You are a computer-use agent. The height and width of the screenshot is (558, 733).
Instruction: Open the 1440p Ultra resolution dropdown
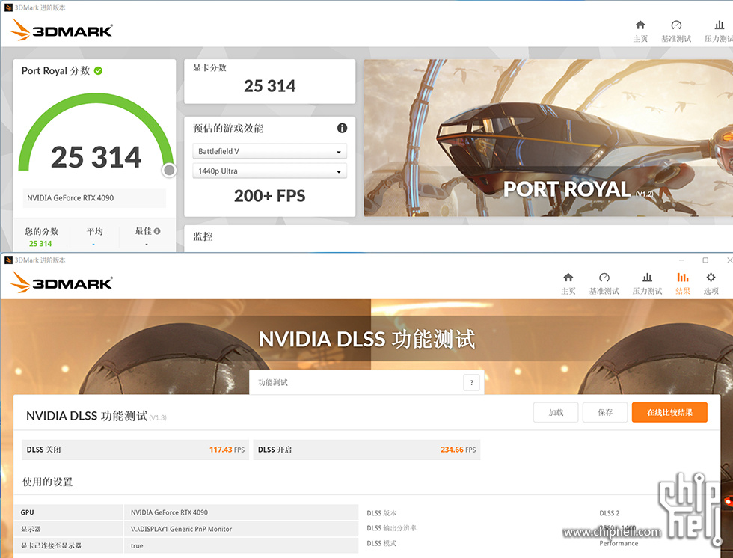pos(270,171)
